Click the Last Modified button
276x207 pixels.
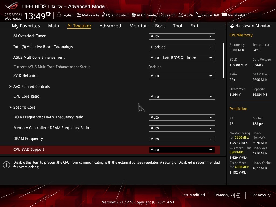(193, 195)
